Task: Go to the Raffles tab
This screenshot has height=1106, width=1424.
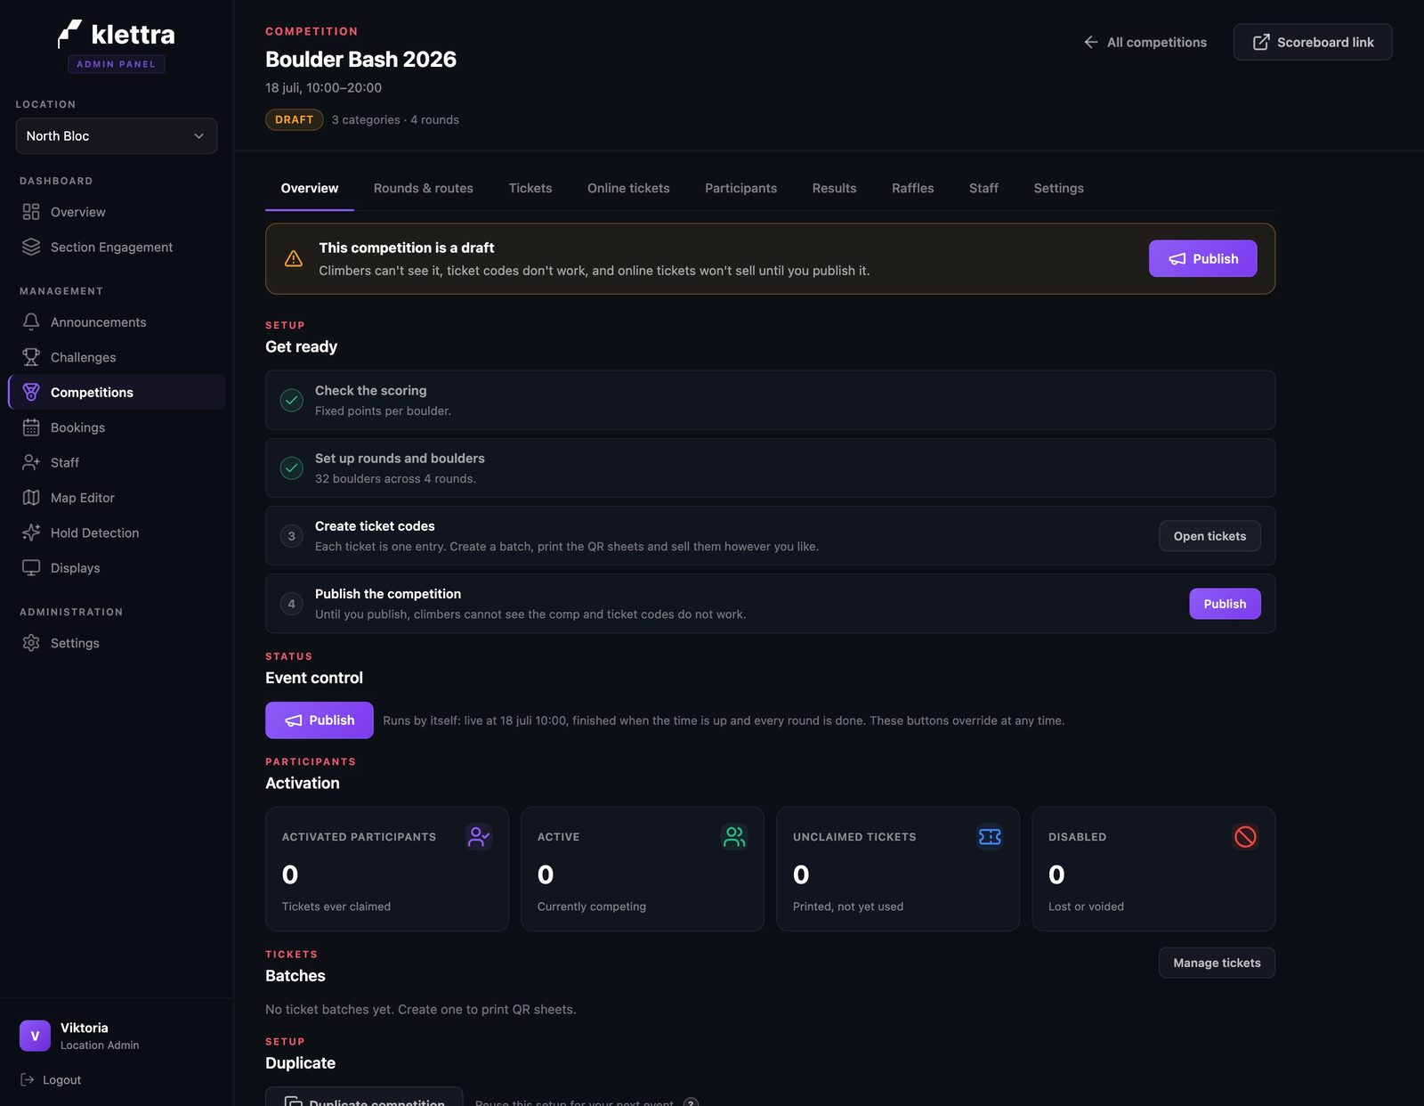Action: coord(913,188)
